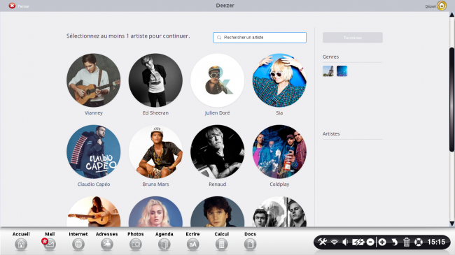Open the Calcul calculator icon
The width and height of the screenshot is (455, 255).
pos(221,245)
